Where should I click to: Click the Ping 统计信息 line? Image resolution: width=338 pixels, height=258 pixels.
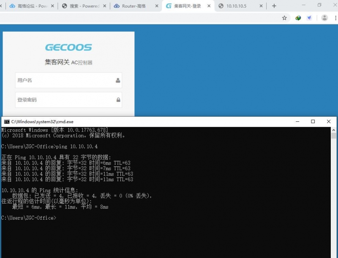tap(40, 190)
